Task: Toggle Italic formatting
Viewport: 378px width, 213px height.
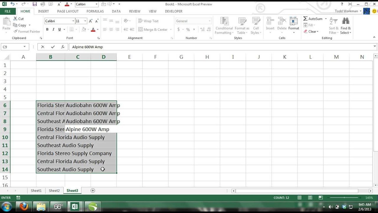Action: (53, 30)
